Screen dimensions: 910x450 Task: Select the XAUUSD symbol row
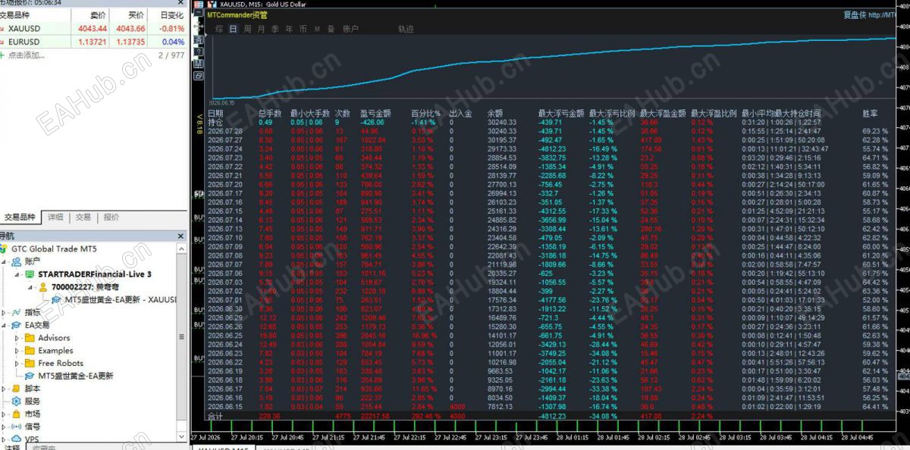(x=93, y=28)
